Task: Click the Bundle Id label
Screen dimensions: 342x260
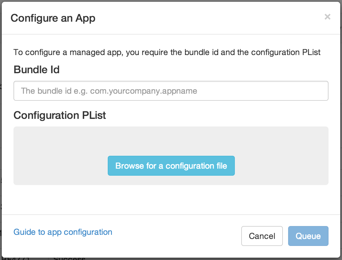Action: pos(37,70)
